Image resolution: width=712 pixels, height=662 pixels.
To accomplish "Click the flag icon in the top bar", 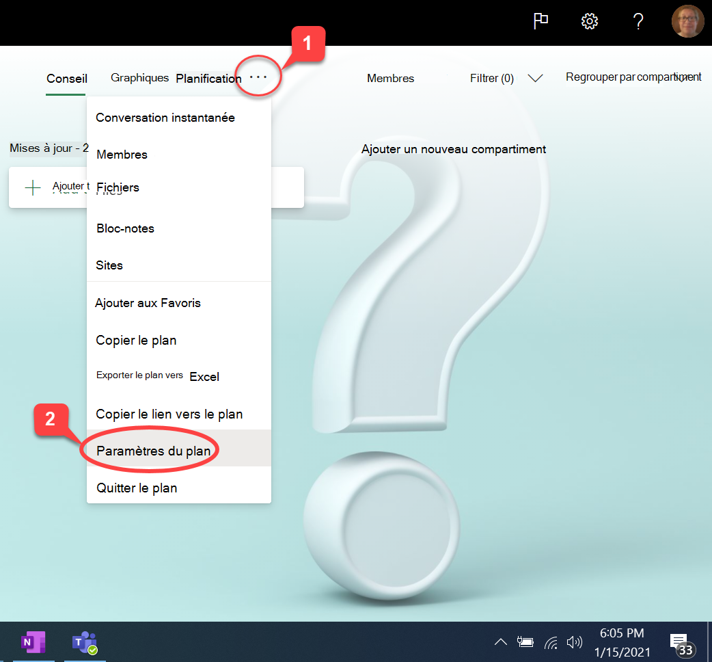I will (540, 21).
